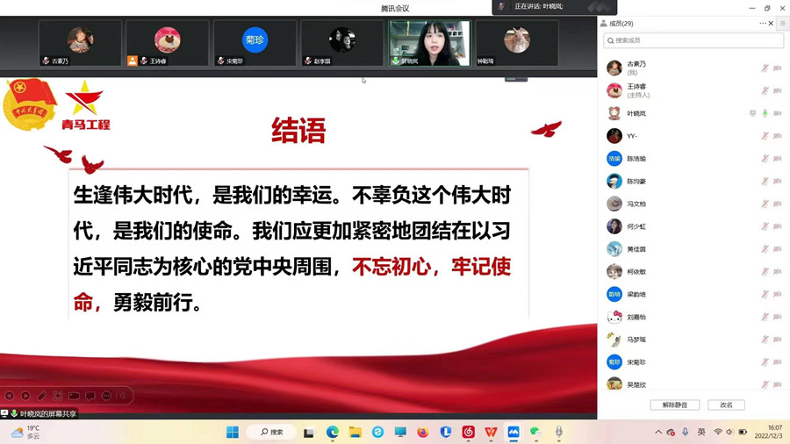Advance to next slide with forward arrow

click(x=25, y=396)
